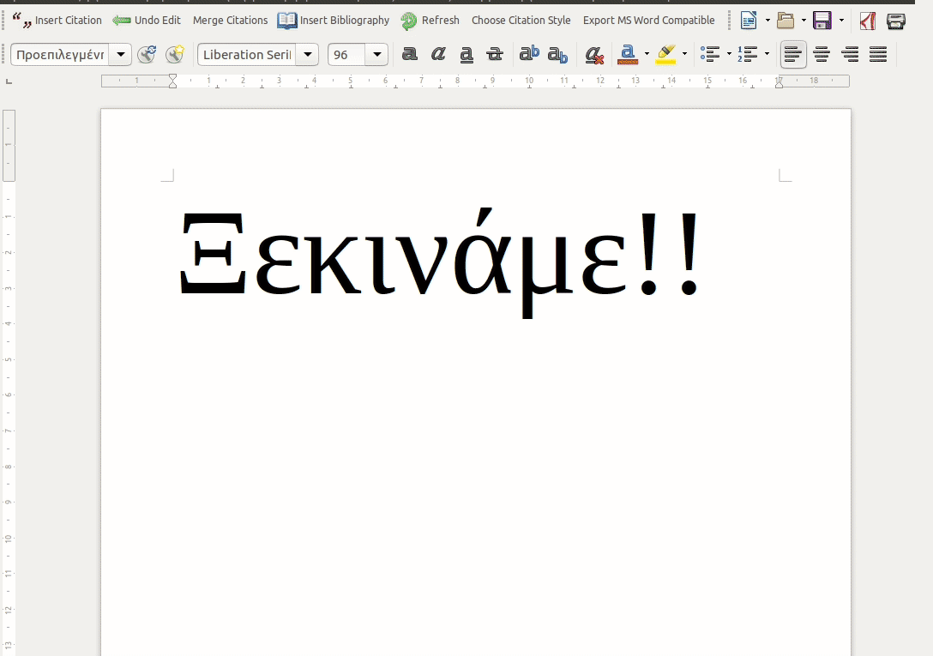The image size is (933, 656).
Task: Open the font color dropdown arrow
Action: click(x=647, y=55)
